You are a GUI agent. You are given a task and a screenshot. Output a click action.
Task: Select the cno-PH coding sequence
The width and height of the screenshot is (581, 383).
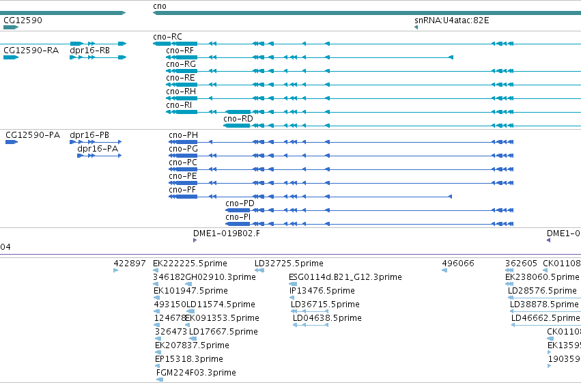pos(341,142)
